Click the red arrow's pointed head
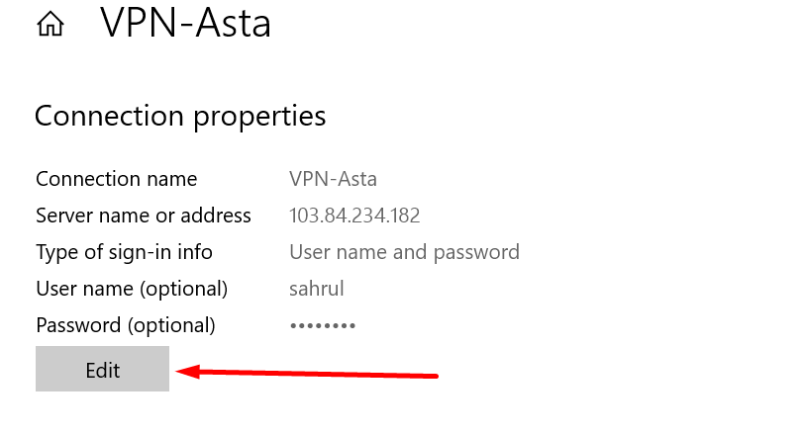Screen dimensions: 801x434 click(x=182, y=372)
